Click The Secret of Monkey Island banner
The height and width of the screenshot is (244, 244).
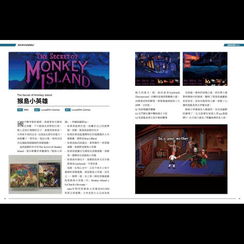(x=59, y=71)
